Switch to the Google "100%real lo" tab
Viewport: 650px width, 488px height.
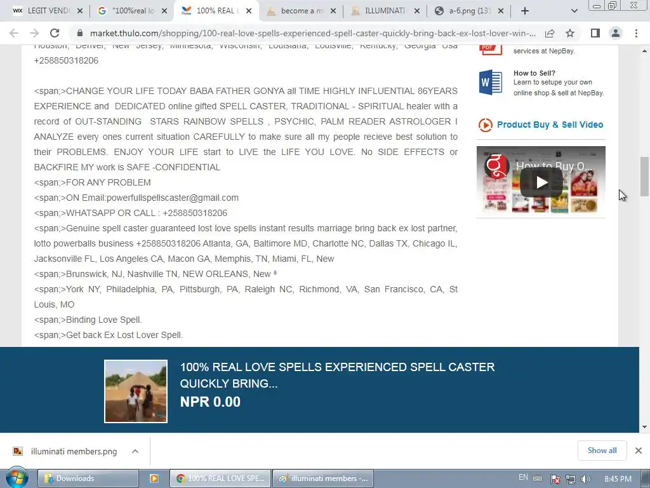coord(132,11)
